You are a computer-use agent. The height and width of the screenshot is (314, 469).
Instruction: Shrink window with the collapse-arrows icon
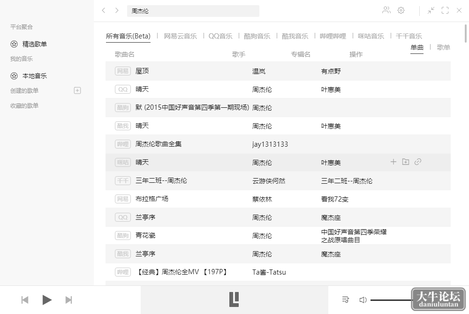[431, 10]
